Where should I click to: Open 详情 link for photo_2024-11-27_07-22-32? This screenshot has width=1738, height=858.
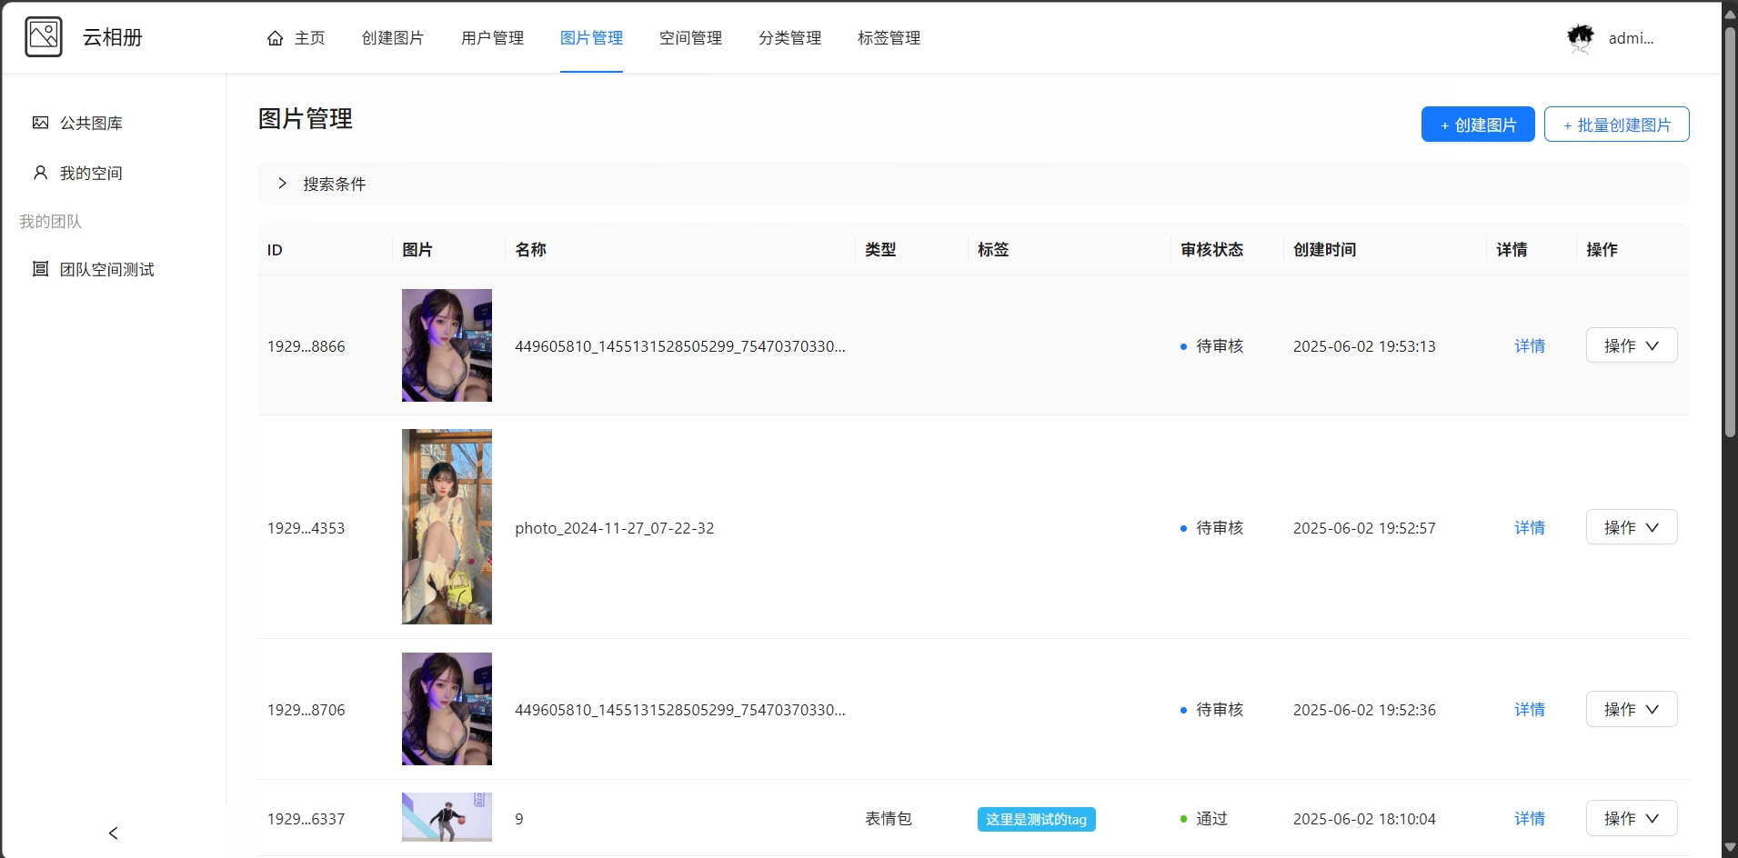1529,527
